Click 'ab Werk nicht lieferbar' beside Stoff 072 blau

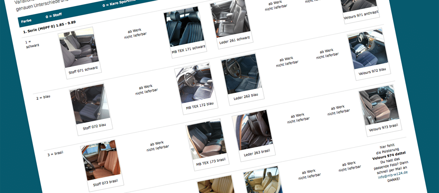click(146, 90)
